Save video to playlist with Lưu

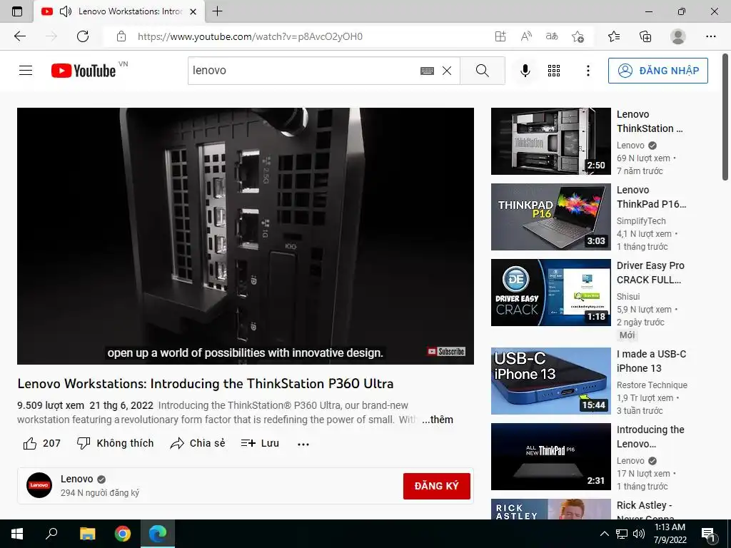click(260, 443)
